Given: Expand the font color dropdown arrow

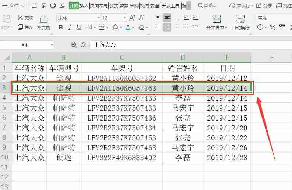Looking at the screenshot, I should [133, 28].
